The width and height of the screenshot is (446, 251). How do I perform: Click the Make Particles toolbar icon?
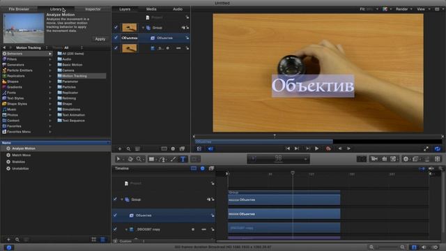pos(427,159)
